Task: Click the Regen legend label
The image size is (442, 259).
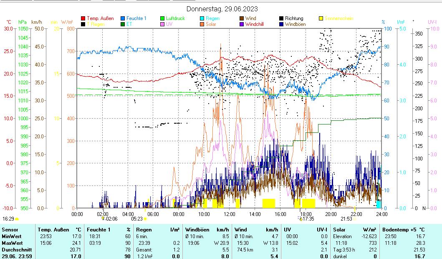Action: click(x=212, y=18)
